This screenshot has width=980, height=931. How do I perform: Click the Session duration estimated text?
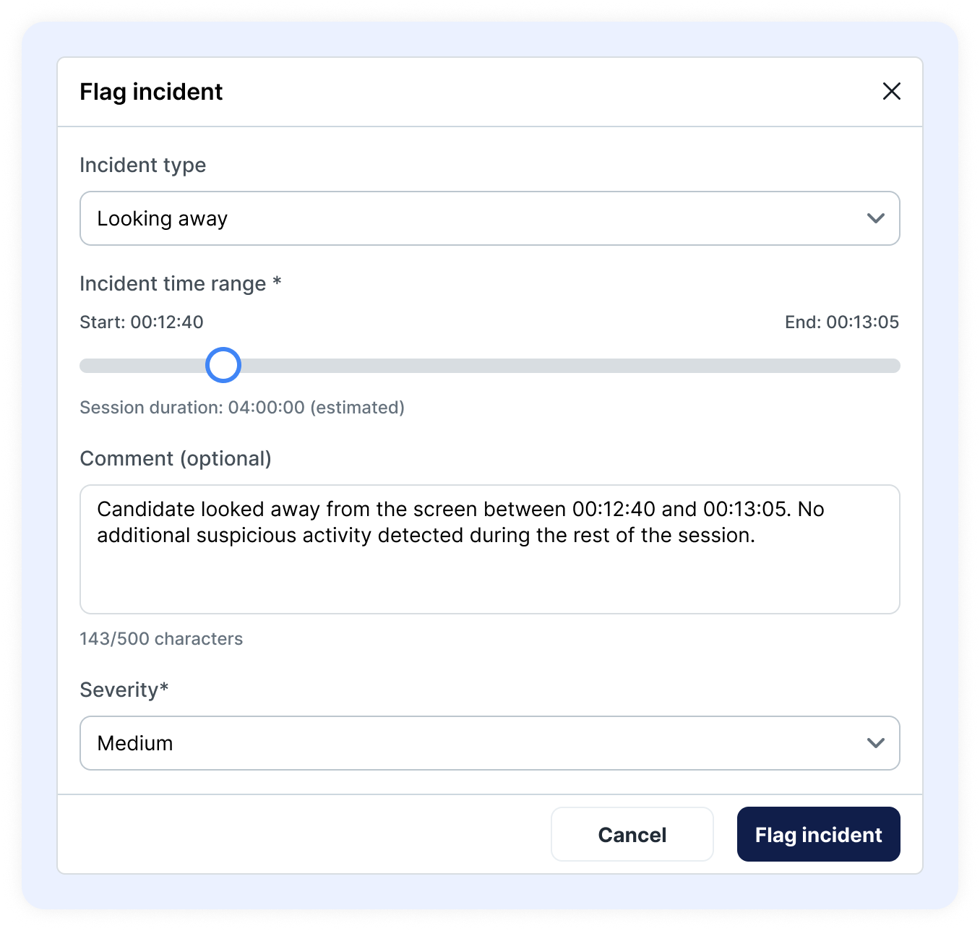tap(241, 408)
